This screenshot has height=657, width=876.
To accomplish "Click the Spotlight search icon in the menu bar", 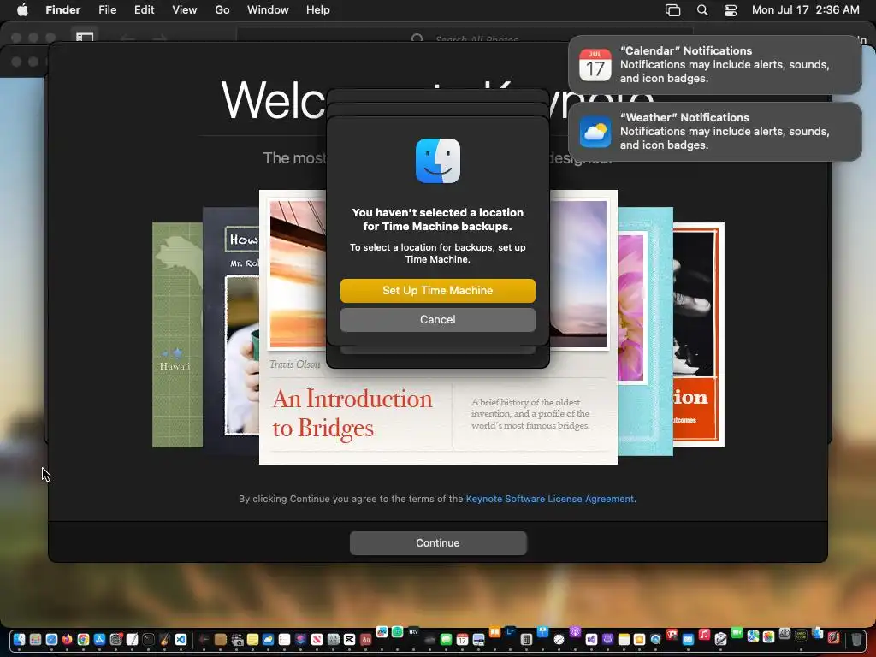I will [x=702, y=10].
